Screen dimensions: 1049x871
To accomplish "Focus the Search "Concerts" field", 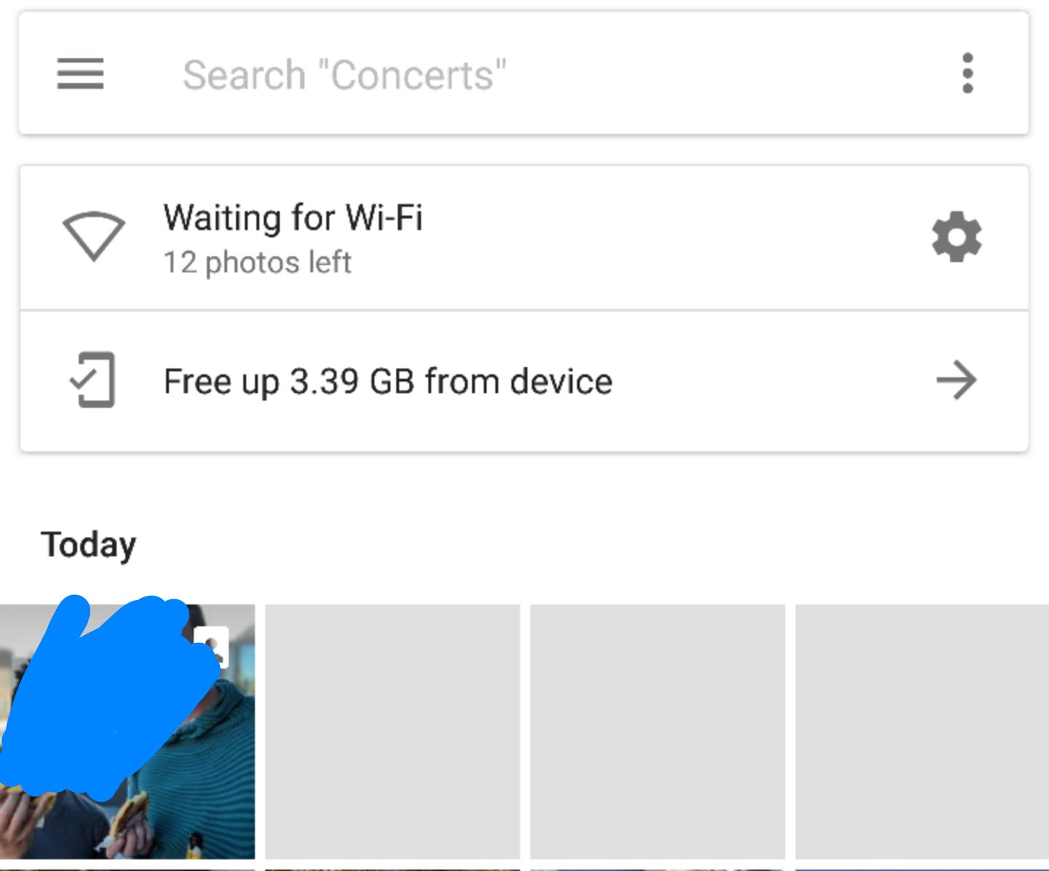I will click(x=524, y=73).
